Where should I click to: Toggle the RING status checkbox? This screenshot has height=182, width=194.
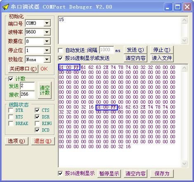[x=37, y=123]
